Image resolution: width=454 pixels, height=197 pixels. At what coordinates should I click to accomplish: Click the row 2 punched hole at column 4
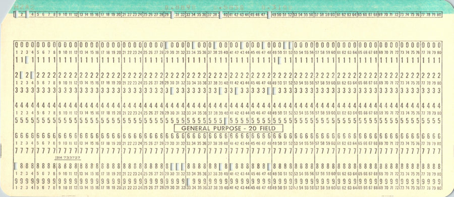tap(32, 76)
